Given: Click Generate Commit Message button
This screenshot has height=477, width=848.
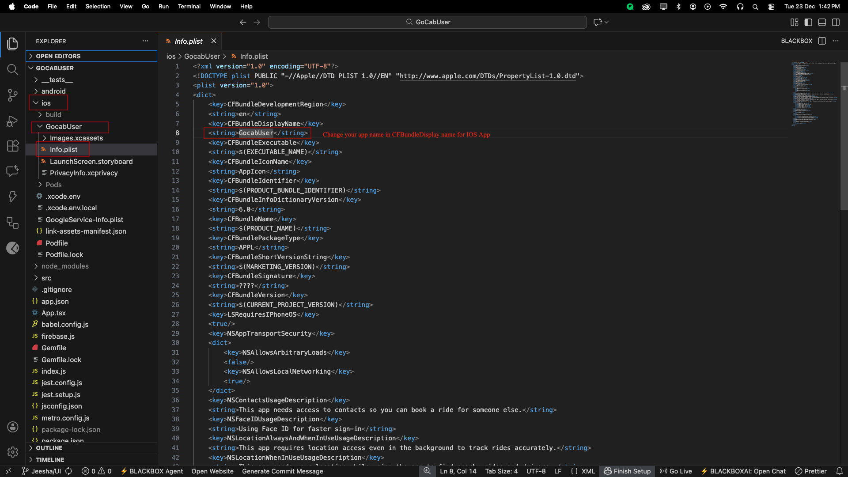Looking at the screenshot, I should (x=282, y=471).
